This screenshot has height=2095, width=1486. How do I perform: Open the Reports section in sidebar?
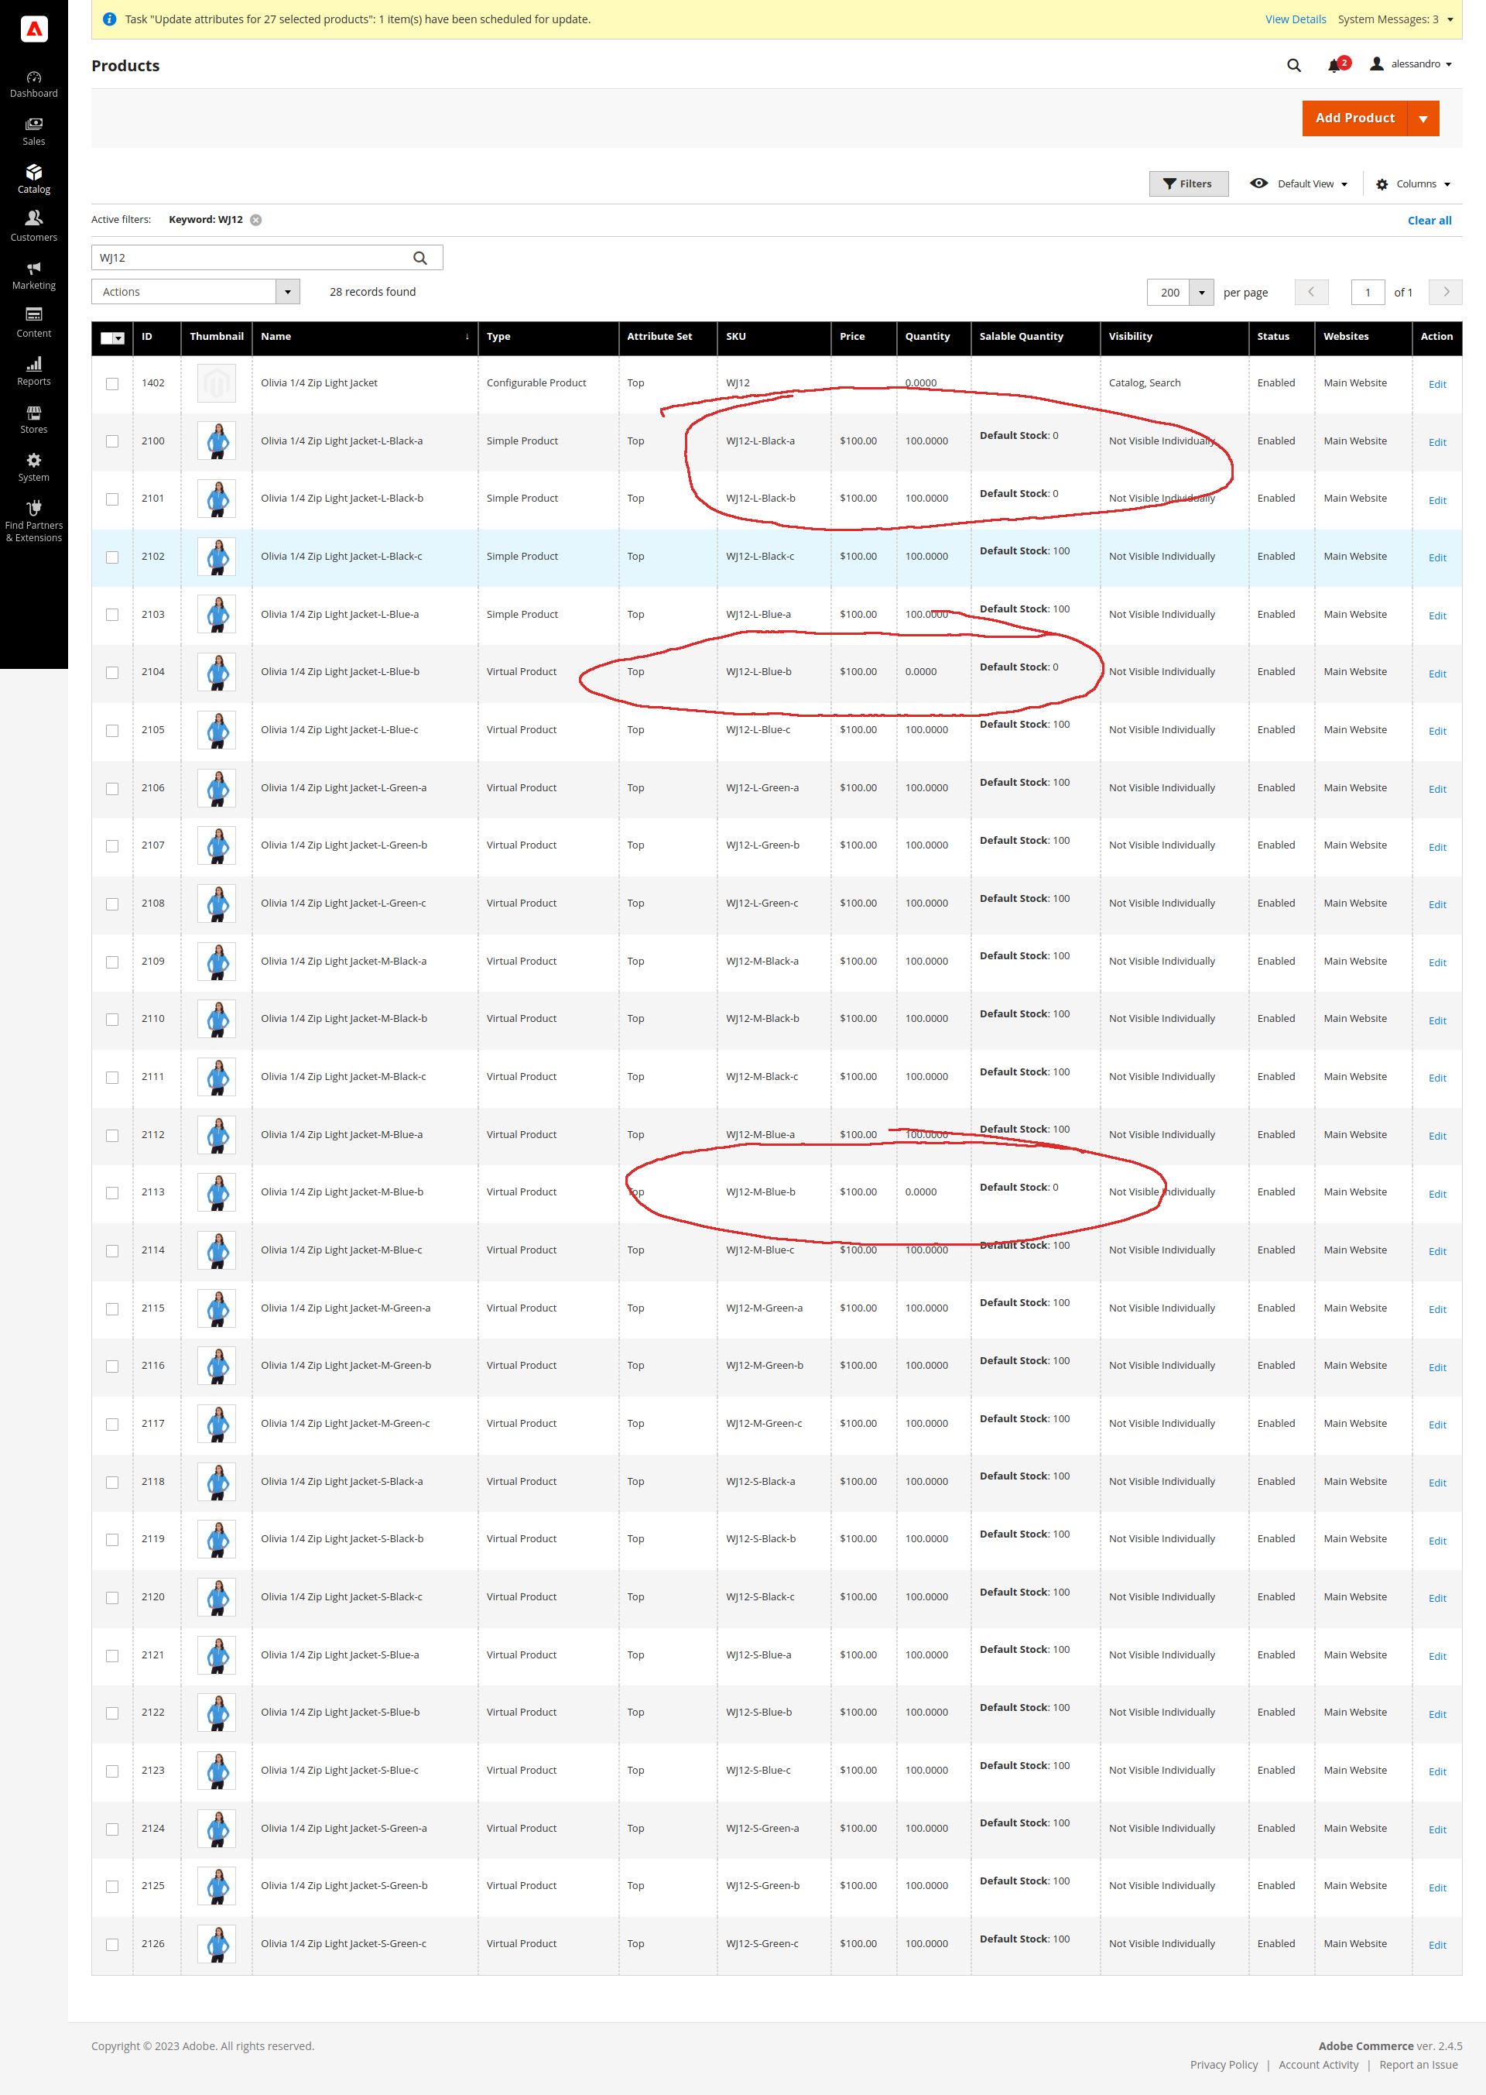[34, 371]
